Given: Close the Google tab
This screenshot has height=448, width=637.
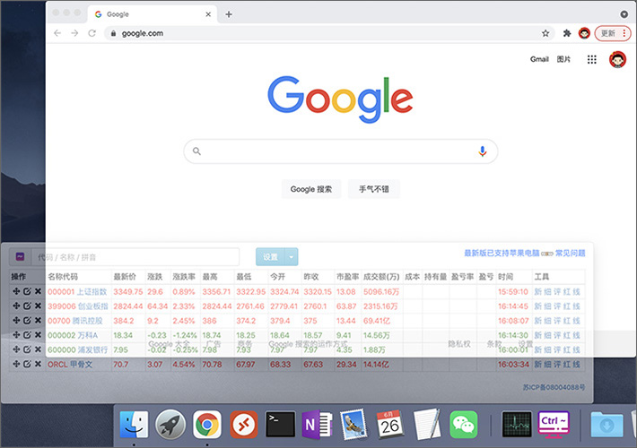Looking at the screenshot, I should [208, 14].
